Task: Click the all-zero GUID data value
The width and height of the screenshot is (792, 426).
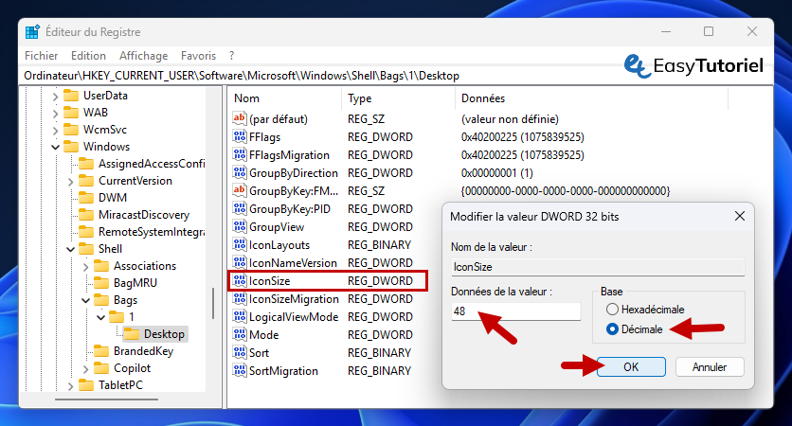Action: click(566, 191)
